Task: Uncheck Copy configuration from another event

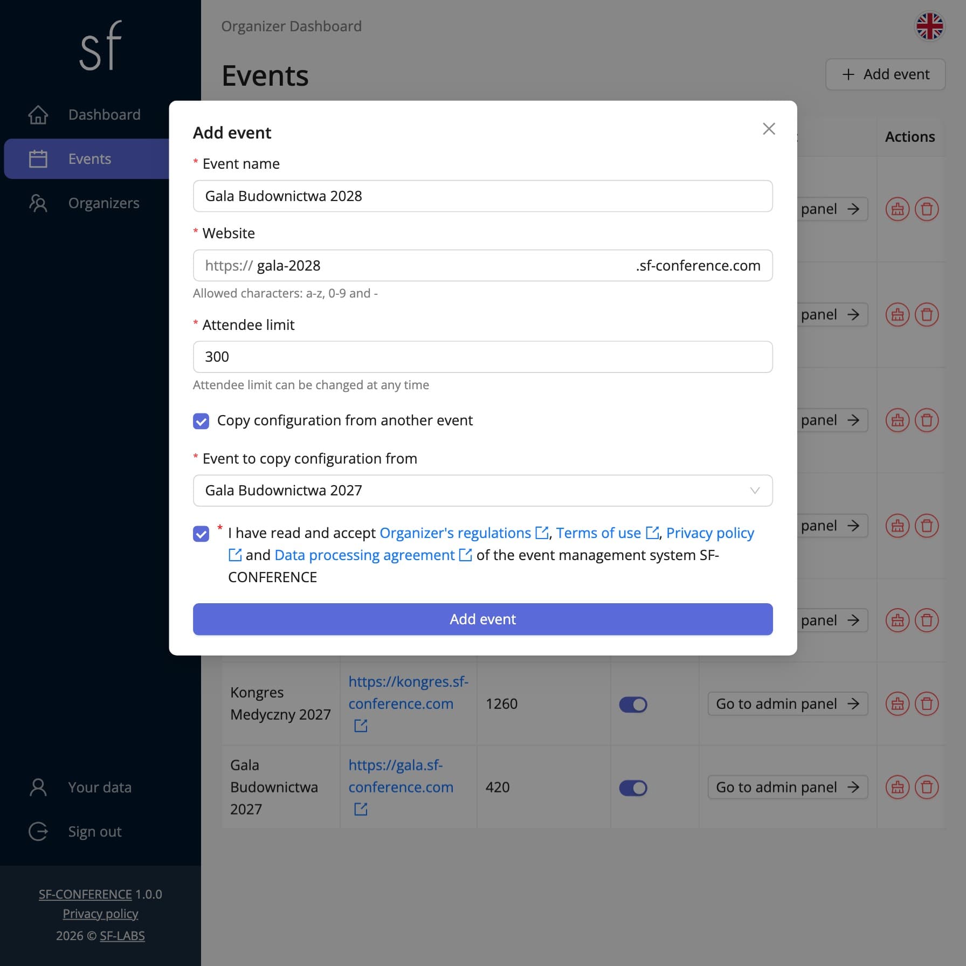Action: coord(201,421)
